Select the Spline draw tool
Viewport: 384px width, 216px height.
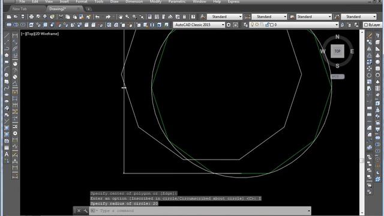coord(7,88)
